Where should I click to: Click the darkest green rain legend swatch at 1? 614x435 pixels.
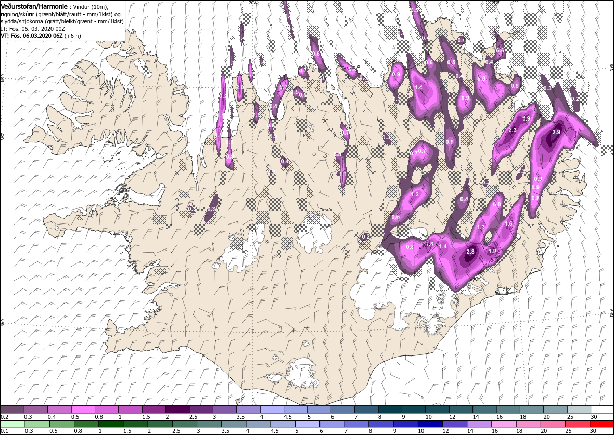[x=110, y=425]
